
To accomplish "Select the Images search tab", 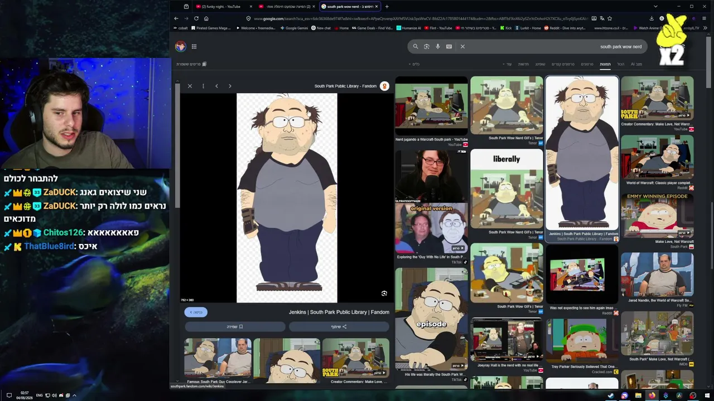I will [605, 64].
